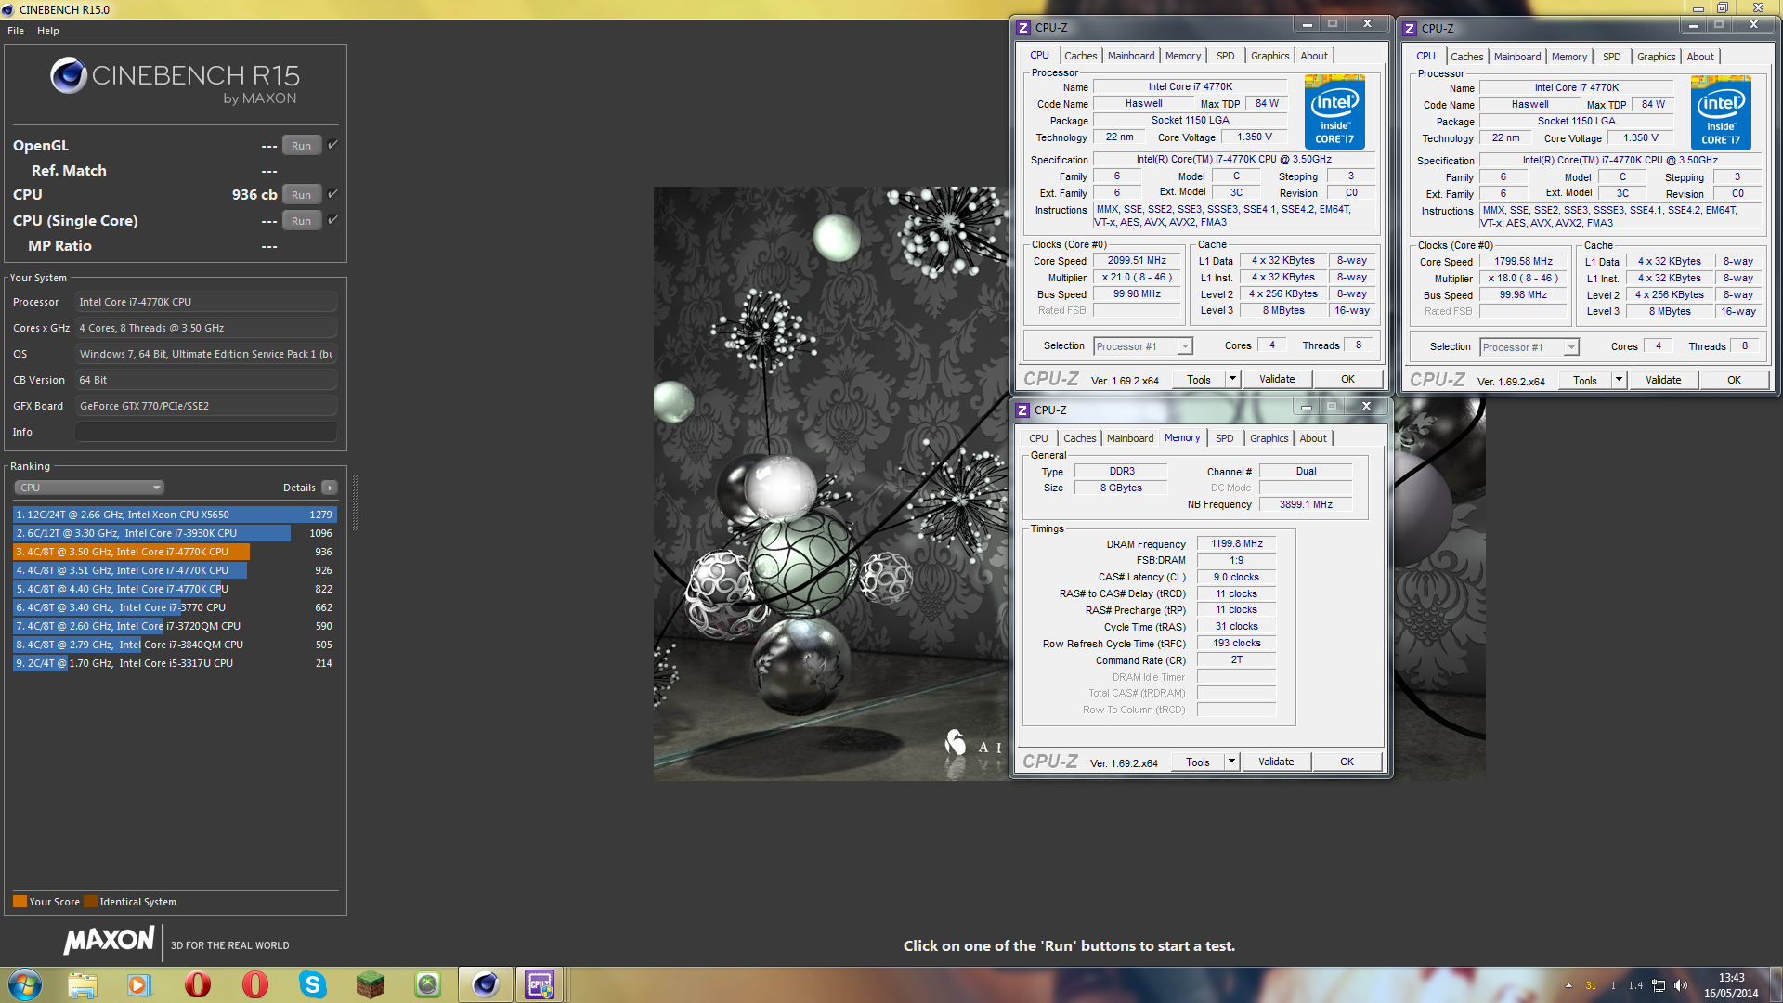Expand the ranking Details arrow
Image resolution: width=1783 pixels, height=1003 pixels.
tap(329, 488)
